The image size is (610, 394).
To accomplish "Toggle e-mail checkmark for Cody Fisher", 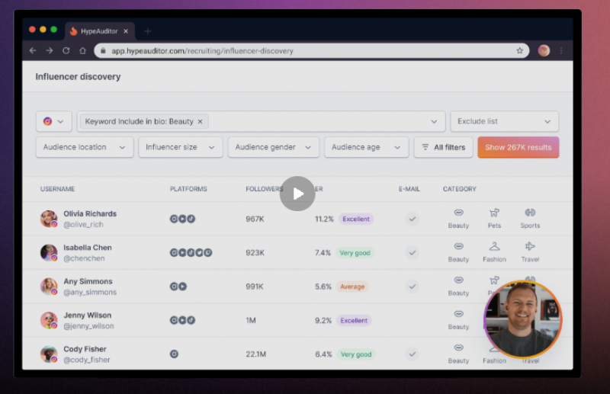I will pos(413,354).
